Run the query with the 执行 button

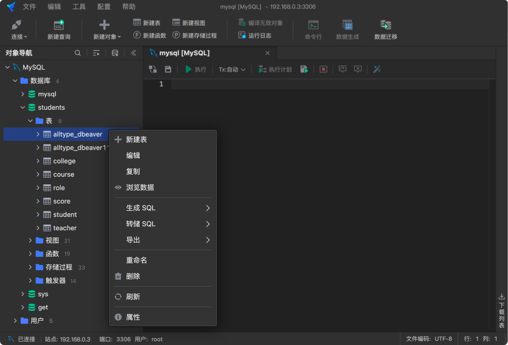coord(196,69)
